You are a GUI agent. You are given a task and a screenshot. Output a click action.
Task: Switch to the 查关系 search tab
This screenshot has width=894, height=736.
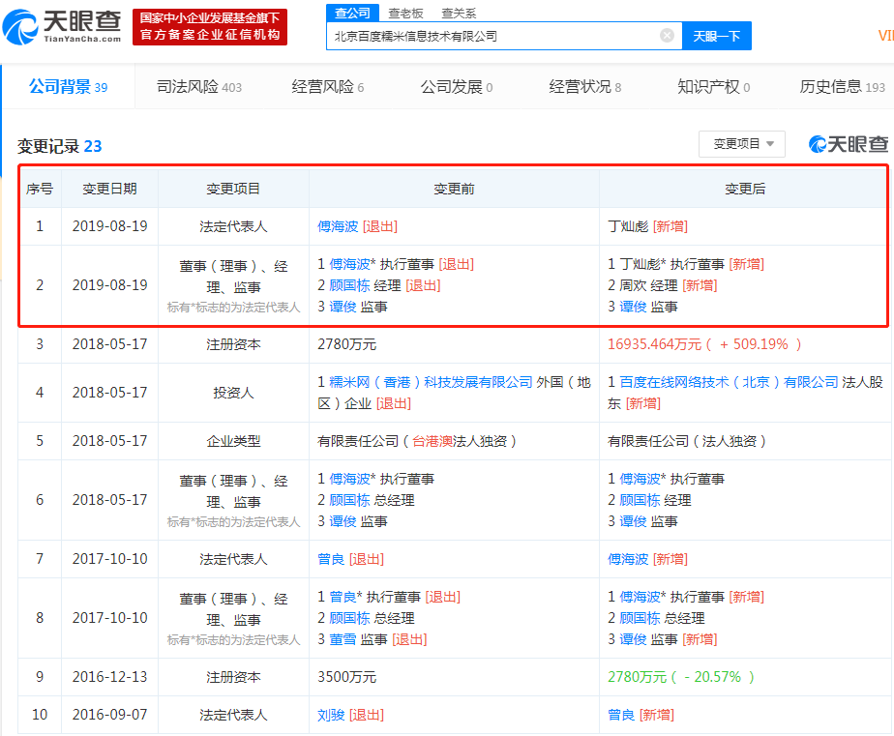(459, 14)
